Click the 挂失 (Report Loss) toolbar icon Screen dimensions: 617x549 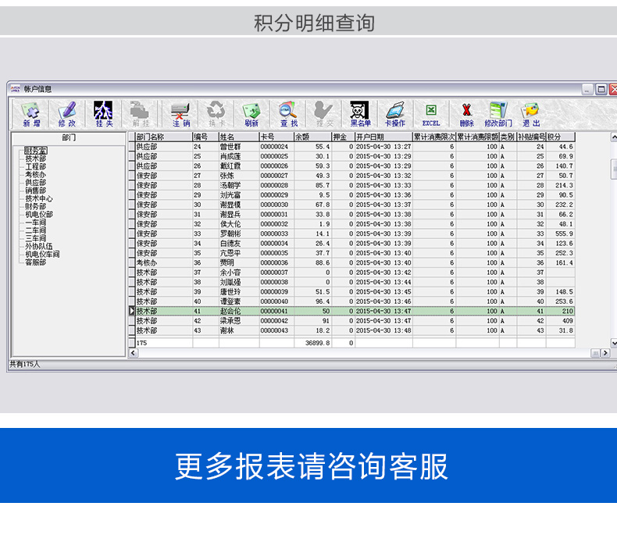click(104, 113)
